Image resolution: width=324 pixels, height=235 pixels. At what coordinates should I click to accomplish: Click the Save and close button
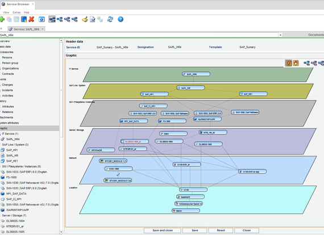click(163, 230)
